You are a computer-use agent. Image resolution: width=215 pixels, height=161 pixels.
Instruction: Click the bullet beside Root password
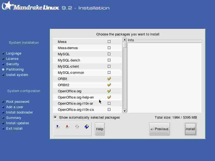(x=3, y=102)
